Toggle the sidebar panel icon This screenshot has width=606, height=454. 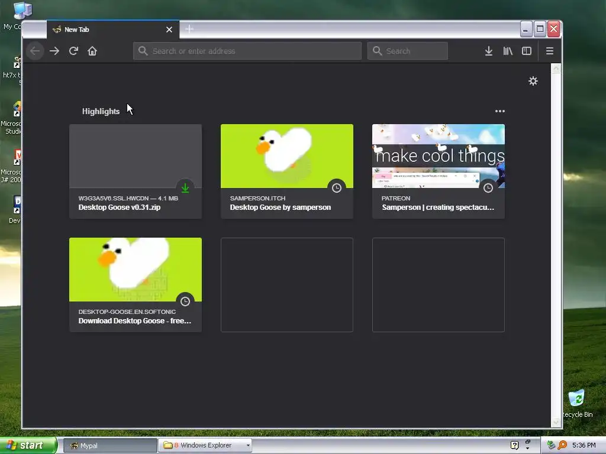(x=526, y=51)
